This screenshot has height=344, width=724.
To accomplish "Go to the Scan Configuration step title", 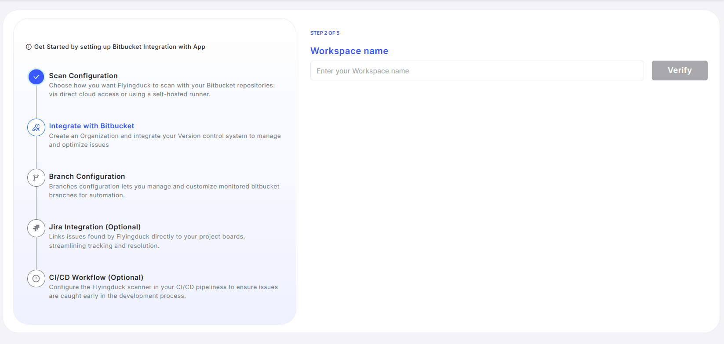I will pos(83,76).
